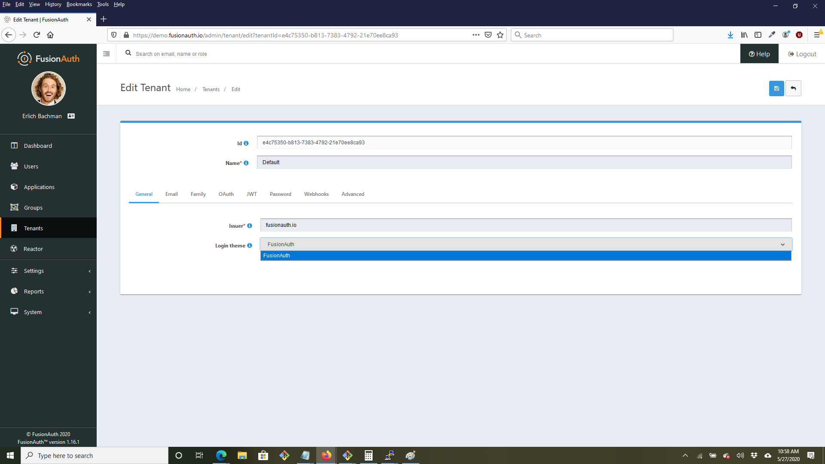Click the blue Save tenant icon

pyautogui.click(x=776, y=89)
